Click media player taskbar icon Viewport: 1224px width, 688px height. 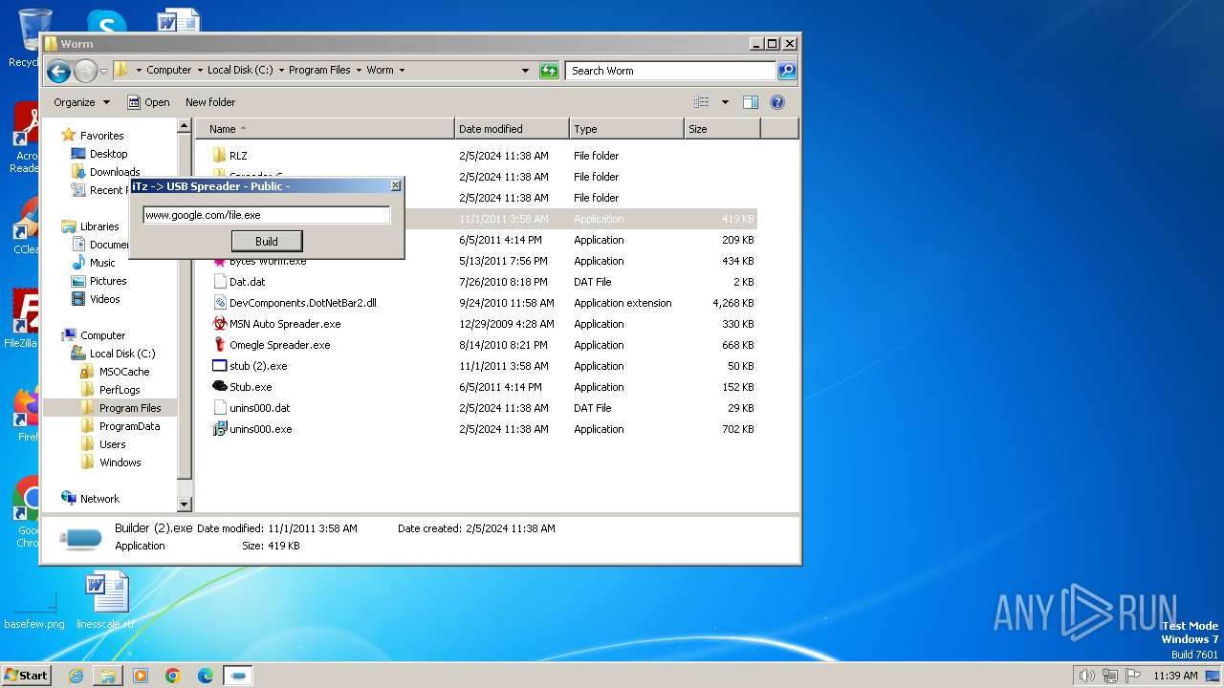[141, 676]
